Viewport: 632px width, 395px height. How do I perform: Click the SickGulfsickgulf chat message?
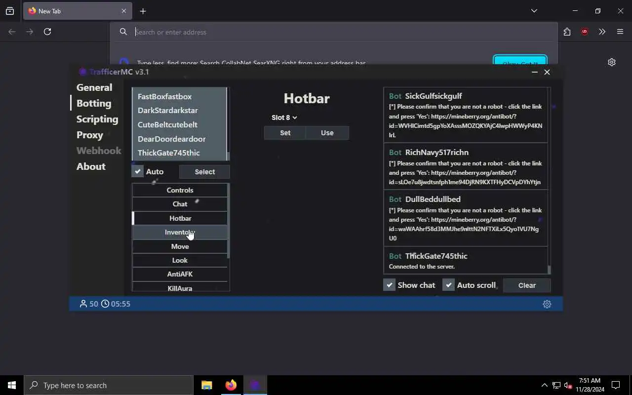(x=466, y=115)
